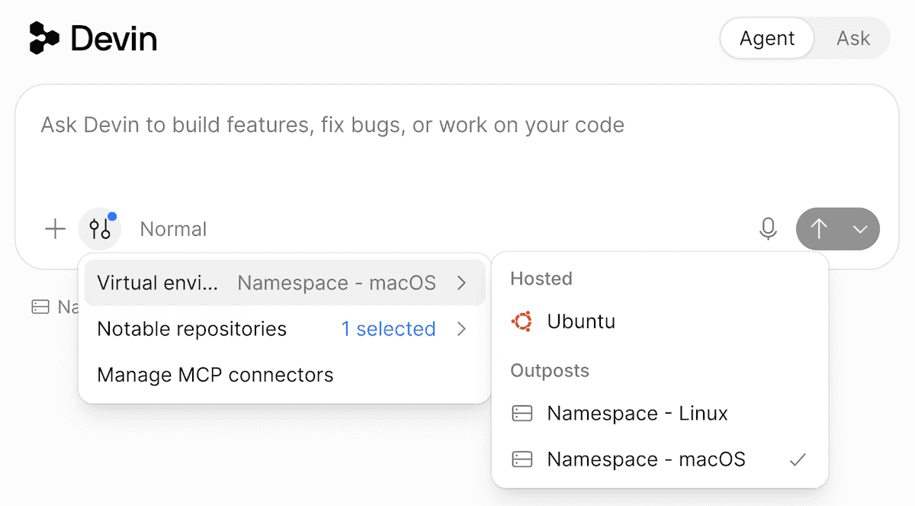Open send options chevron next to arrow
The width and height of the screenshot is (915, 506).
click(x=861, y=229)
